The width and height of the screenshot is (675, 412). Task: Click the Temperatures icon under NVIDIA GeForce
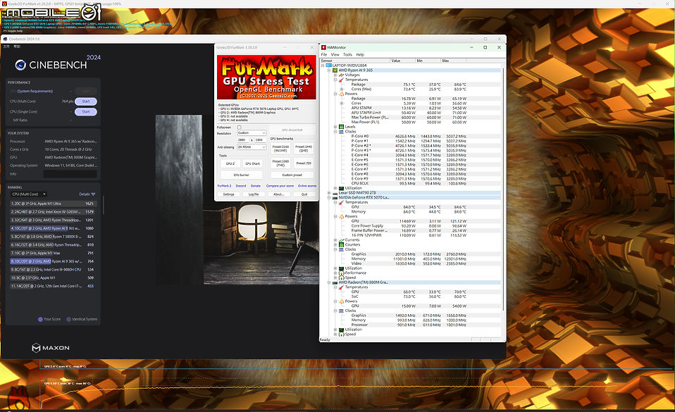click(341, 202)
